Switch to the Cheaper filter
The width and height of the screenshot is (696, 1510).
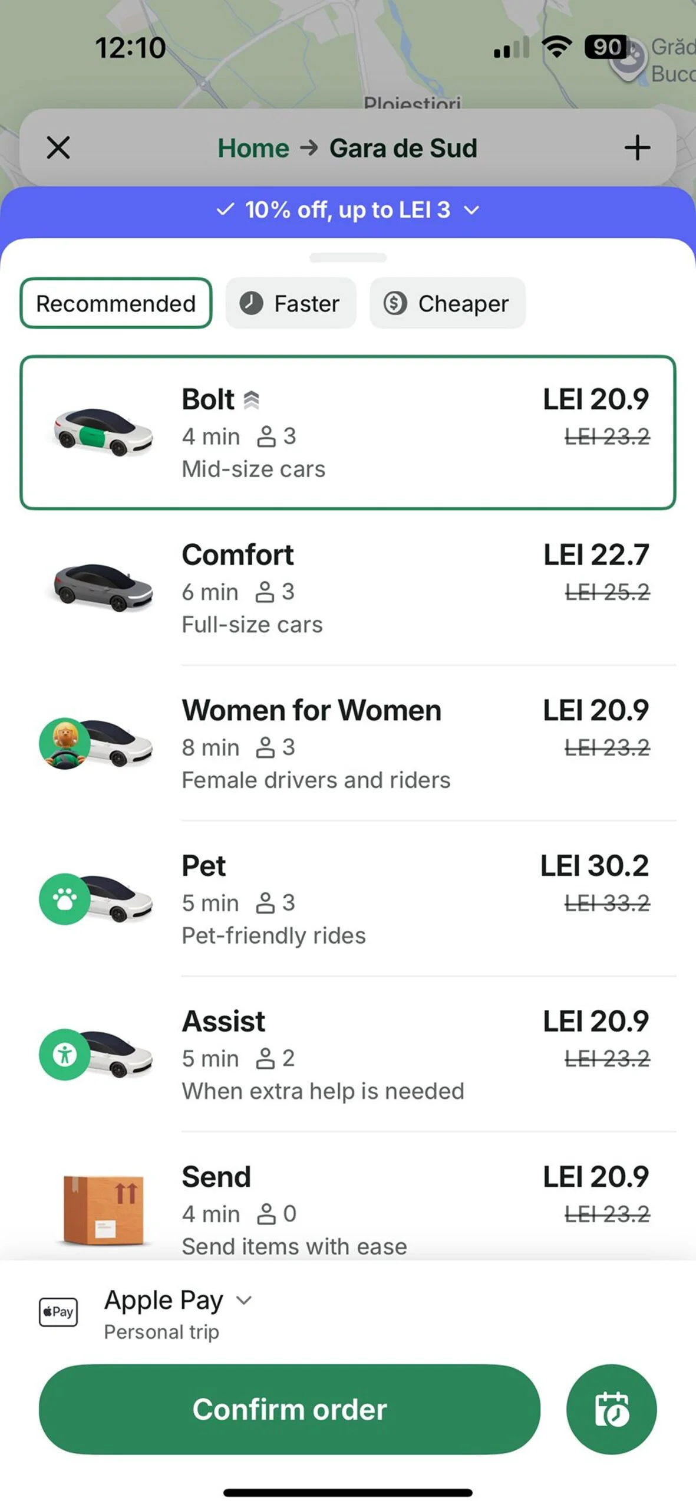coord(447,303)
